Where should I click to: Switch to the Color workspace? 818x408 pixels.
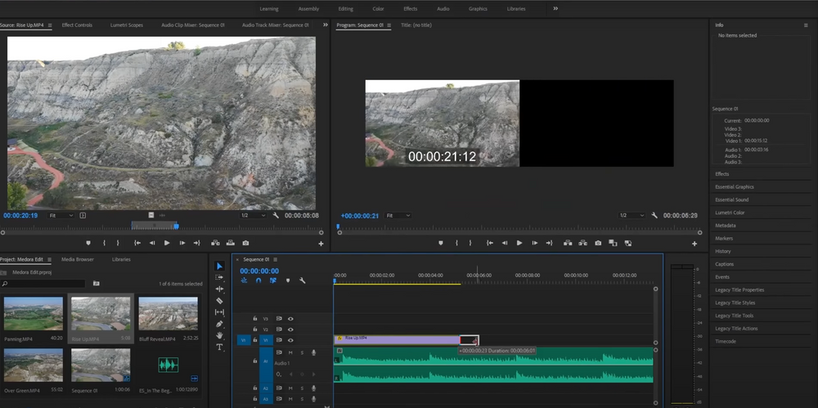[x=378, y=9]
